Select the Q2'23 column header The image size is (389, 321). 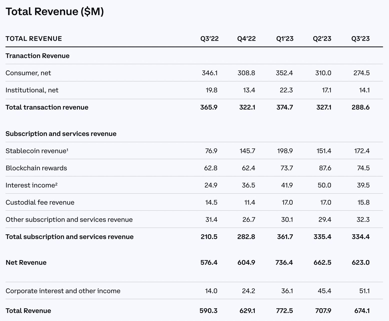pos(323,38)
